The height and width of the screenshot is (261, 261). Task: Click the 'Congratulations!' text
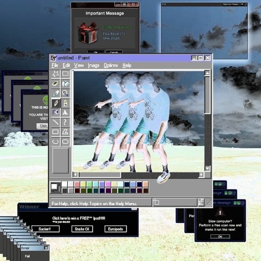[117, 27]
